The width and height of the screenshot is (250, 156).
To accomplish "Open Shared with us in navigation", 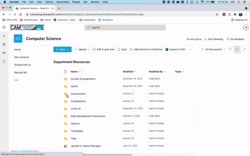I will click(x=22, y=65).
